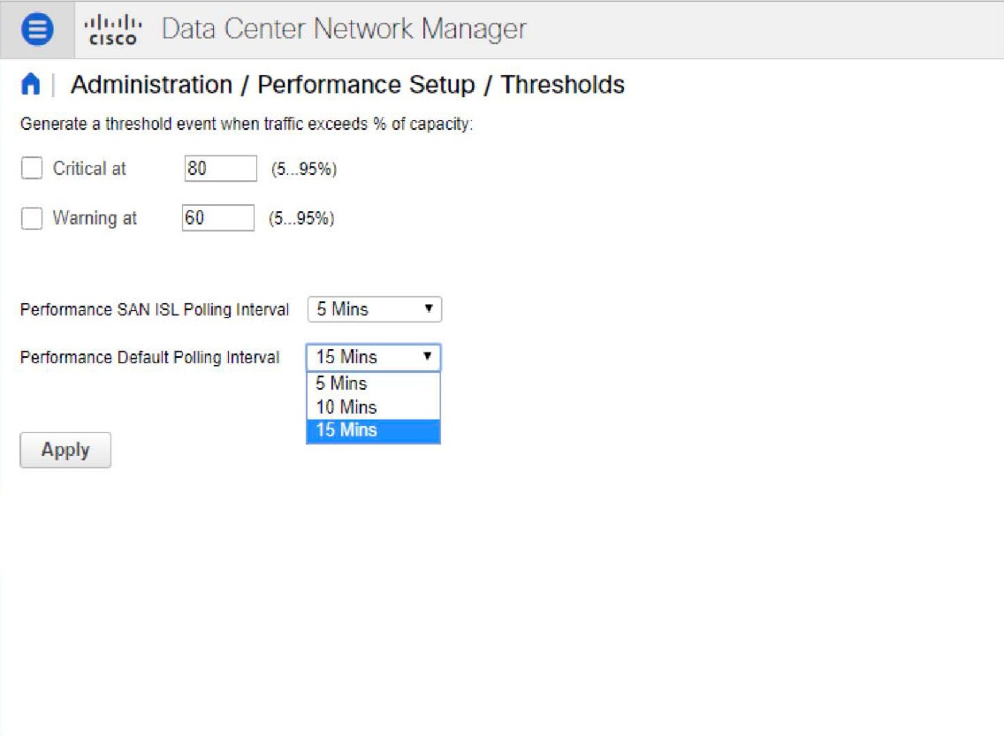Click the menu icon on the dark header bar
This screenshot has width=1004, height=737.
[x=35, y=27]
